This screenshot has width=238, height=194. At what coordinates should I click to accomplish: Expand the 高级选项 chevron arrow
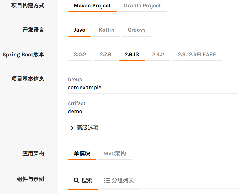point(72,128)
